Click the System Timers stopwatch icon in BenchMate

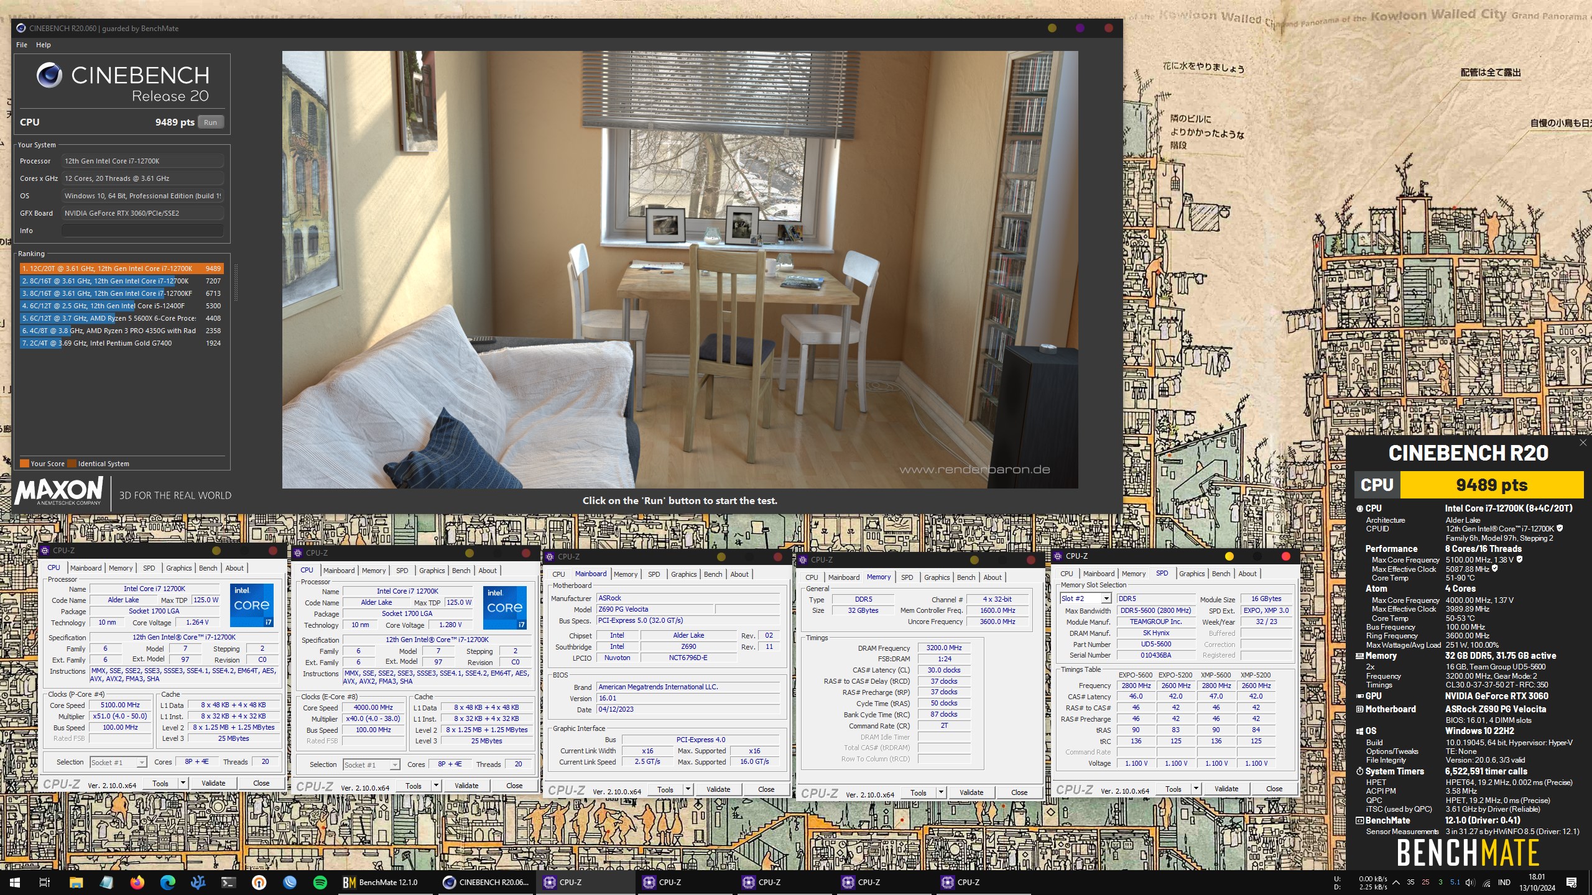pos(1359,771)
